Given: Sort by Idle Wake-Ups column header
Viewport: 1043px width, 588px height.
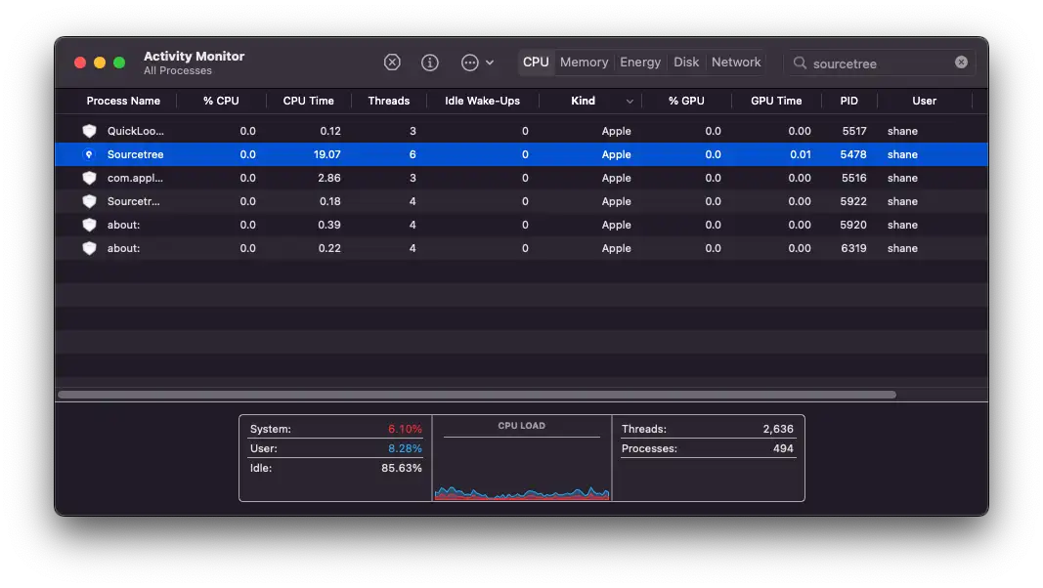Looking at the screenshot, I should click(x=482, y=101).
